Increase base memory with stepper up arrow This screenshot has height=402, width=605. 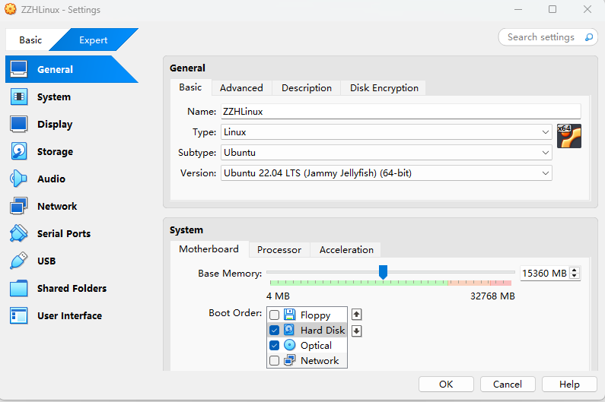tap(575, 271)
